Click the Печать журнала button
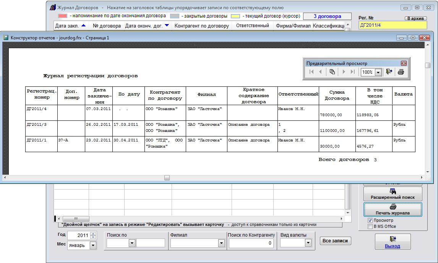This screenshot has width=438, height=263. (x=393, y=209)
